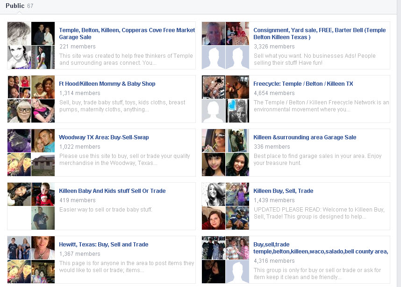This screenshot has height=287, width=401.
Task: Click the Mommy & Baby Shop group photo collage
Action: pos(31,98)
